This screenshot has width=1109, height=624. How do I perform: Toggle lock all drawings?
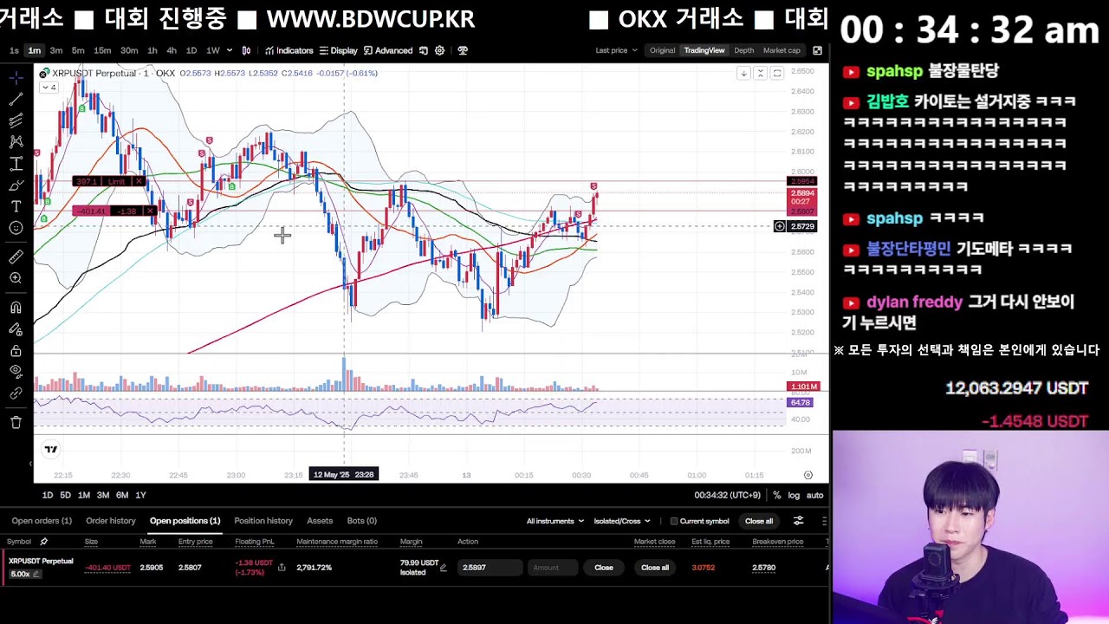[x=16, y=351]
